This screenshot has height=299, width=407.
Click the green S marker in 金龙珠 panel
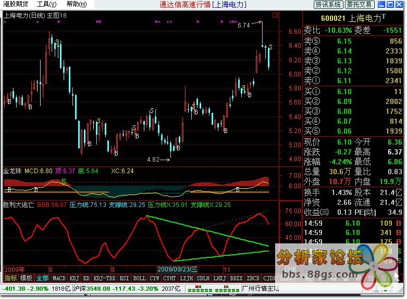pos(64,181)
